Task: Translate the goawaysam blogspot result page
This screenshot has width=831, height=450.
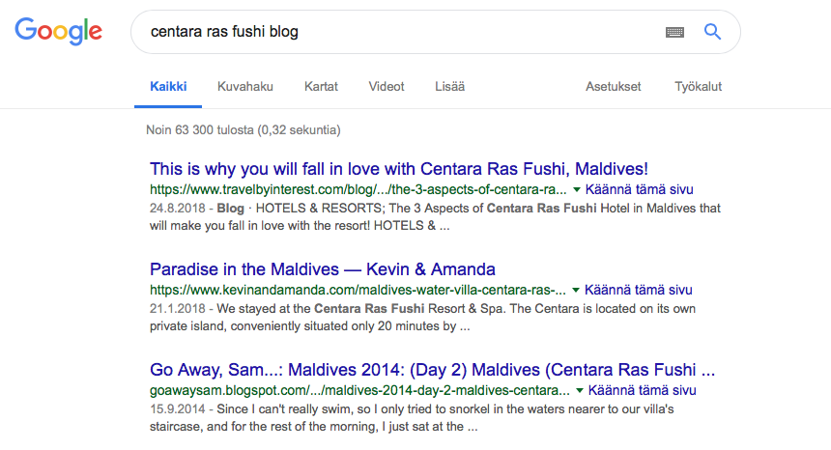Action: click(643, 391)
